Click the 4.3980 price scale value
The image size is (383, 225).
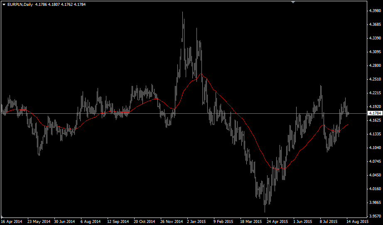(x=375, y=11)
